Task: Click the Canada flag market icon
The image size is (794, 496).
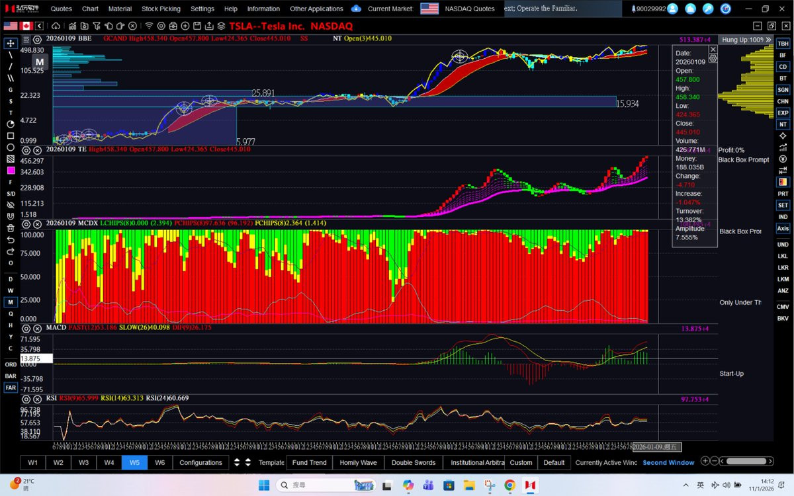Action: 26,26
